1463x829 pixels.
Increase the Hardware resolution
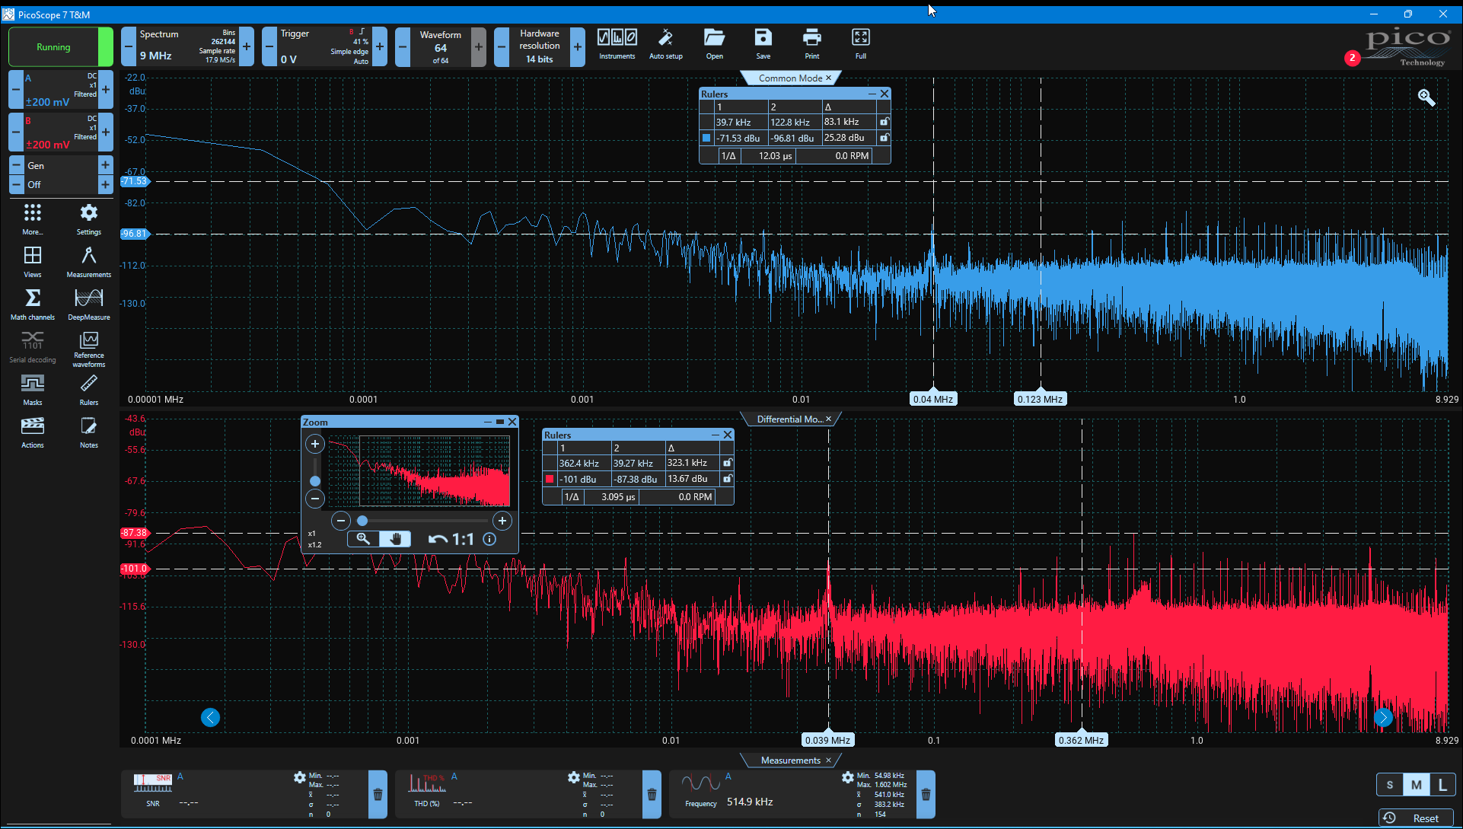578,46
